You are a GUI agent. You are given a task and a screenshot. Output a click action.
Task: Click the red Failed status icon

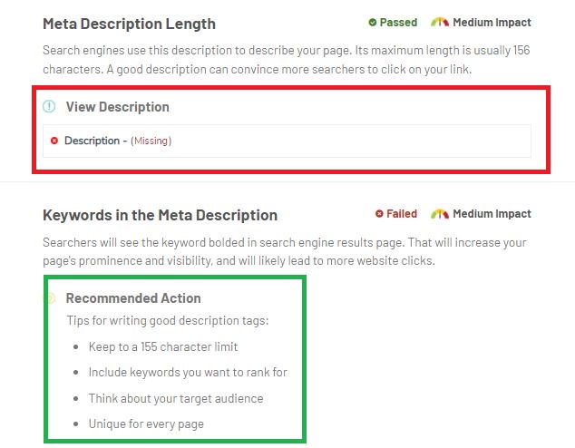click(x=379, y=214)
